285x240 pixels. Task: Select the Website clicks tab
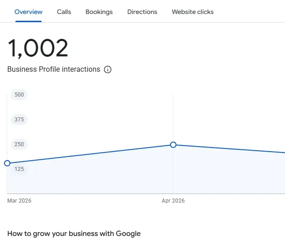193,12
